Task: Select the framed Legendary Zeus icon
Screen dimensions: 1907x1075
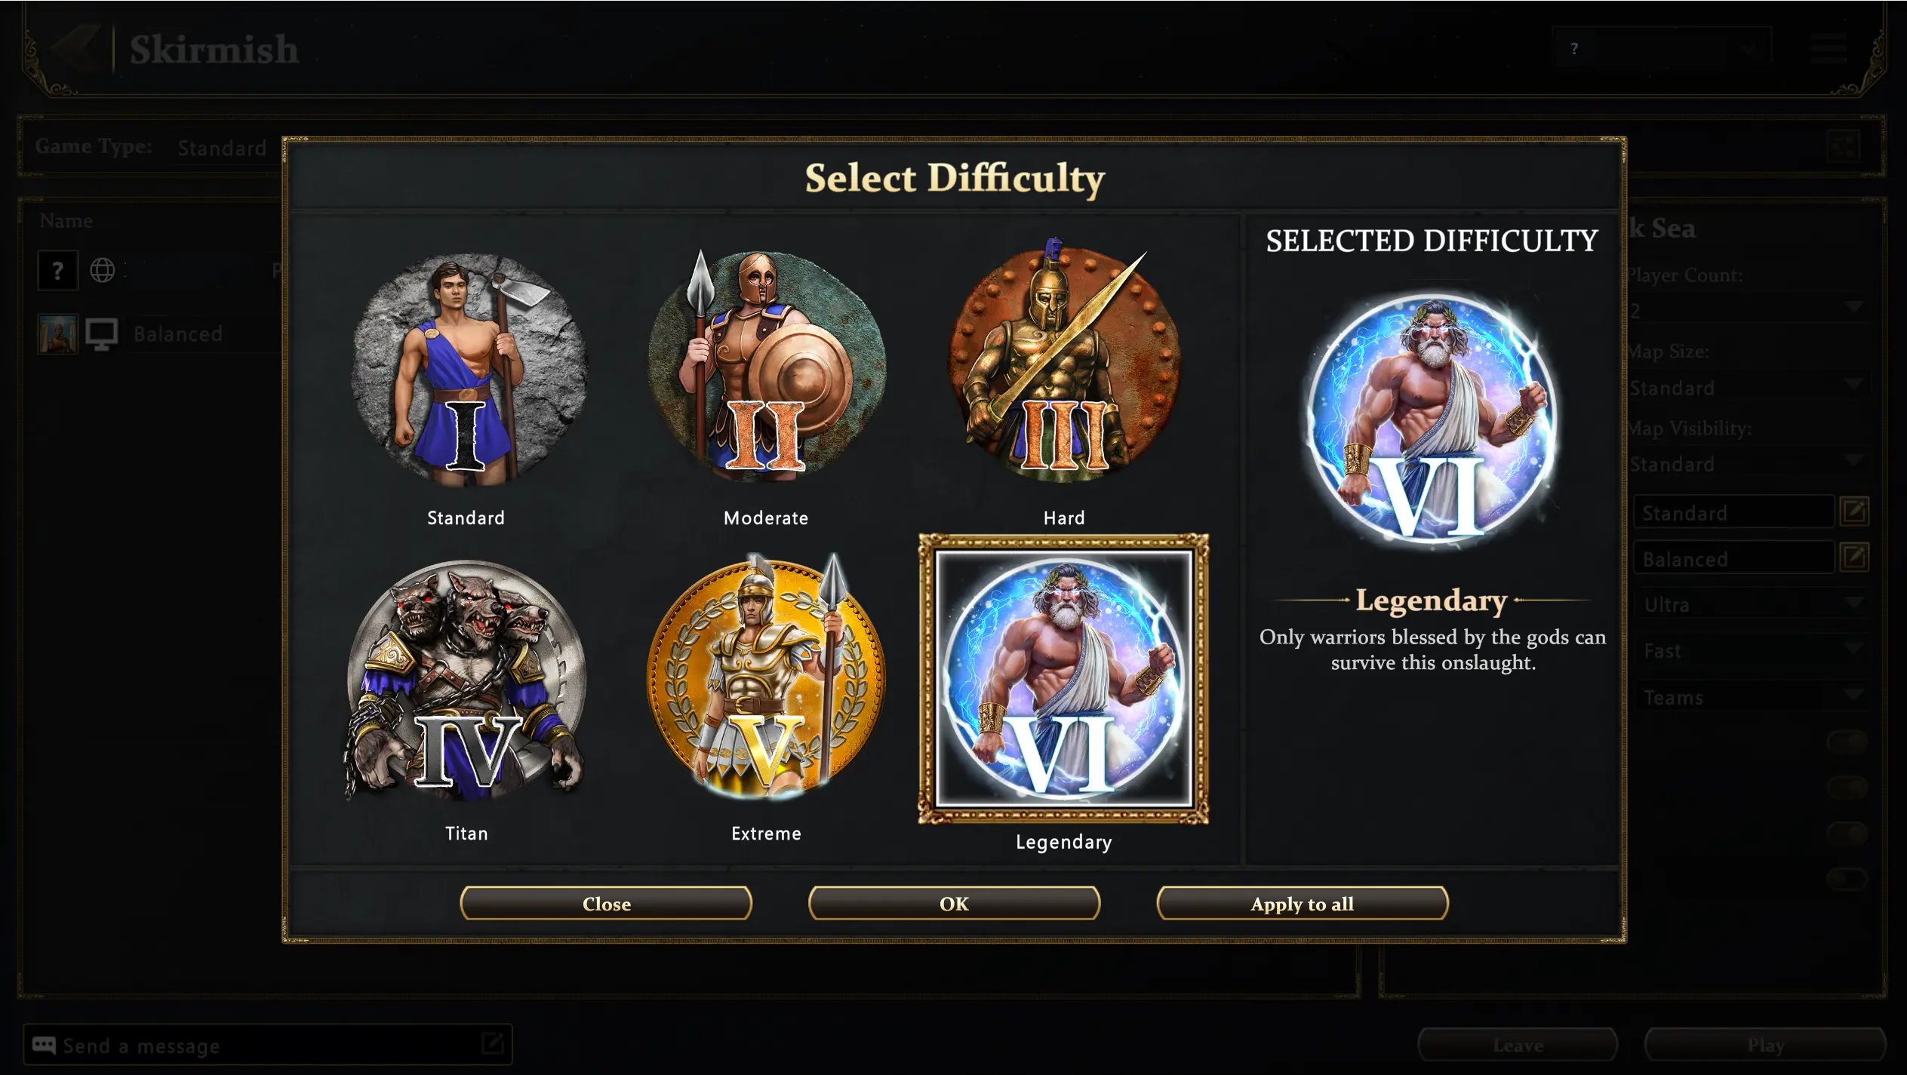Action: pyautogui.click(x=1063, y=678)
